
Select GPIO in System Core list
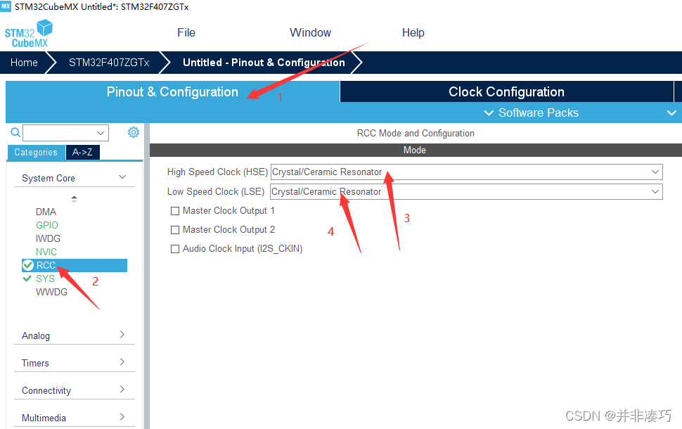point(46,225)
